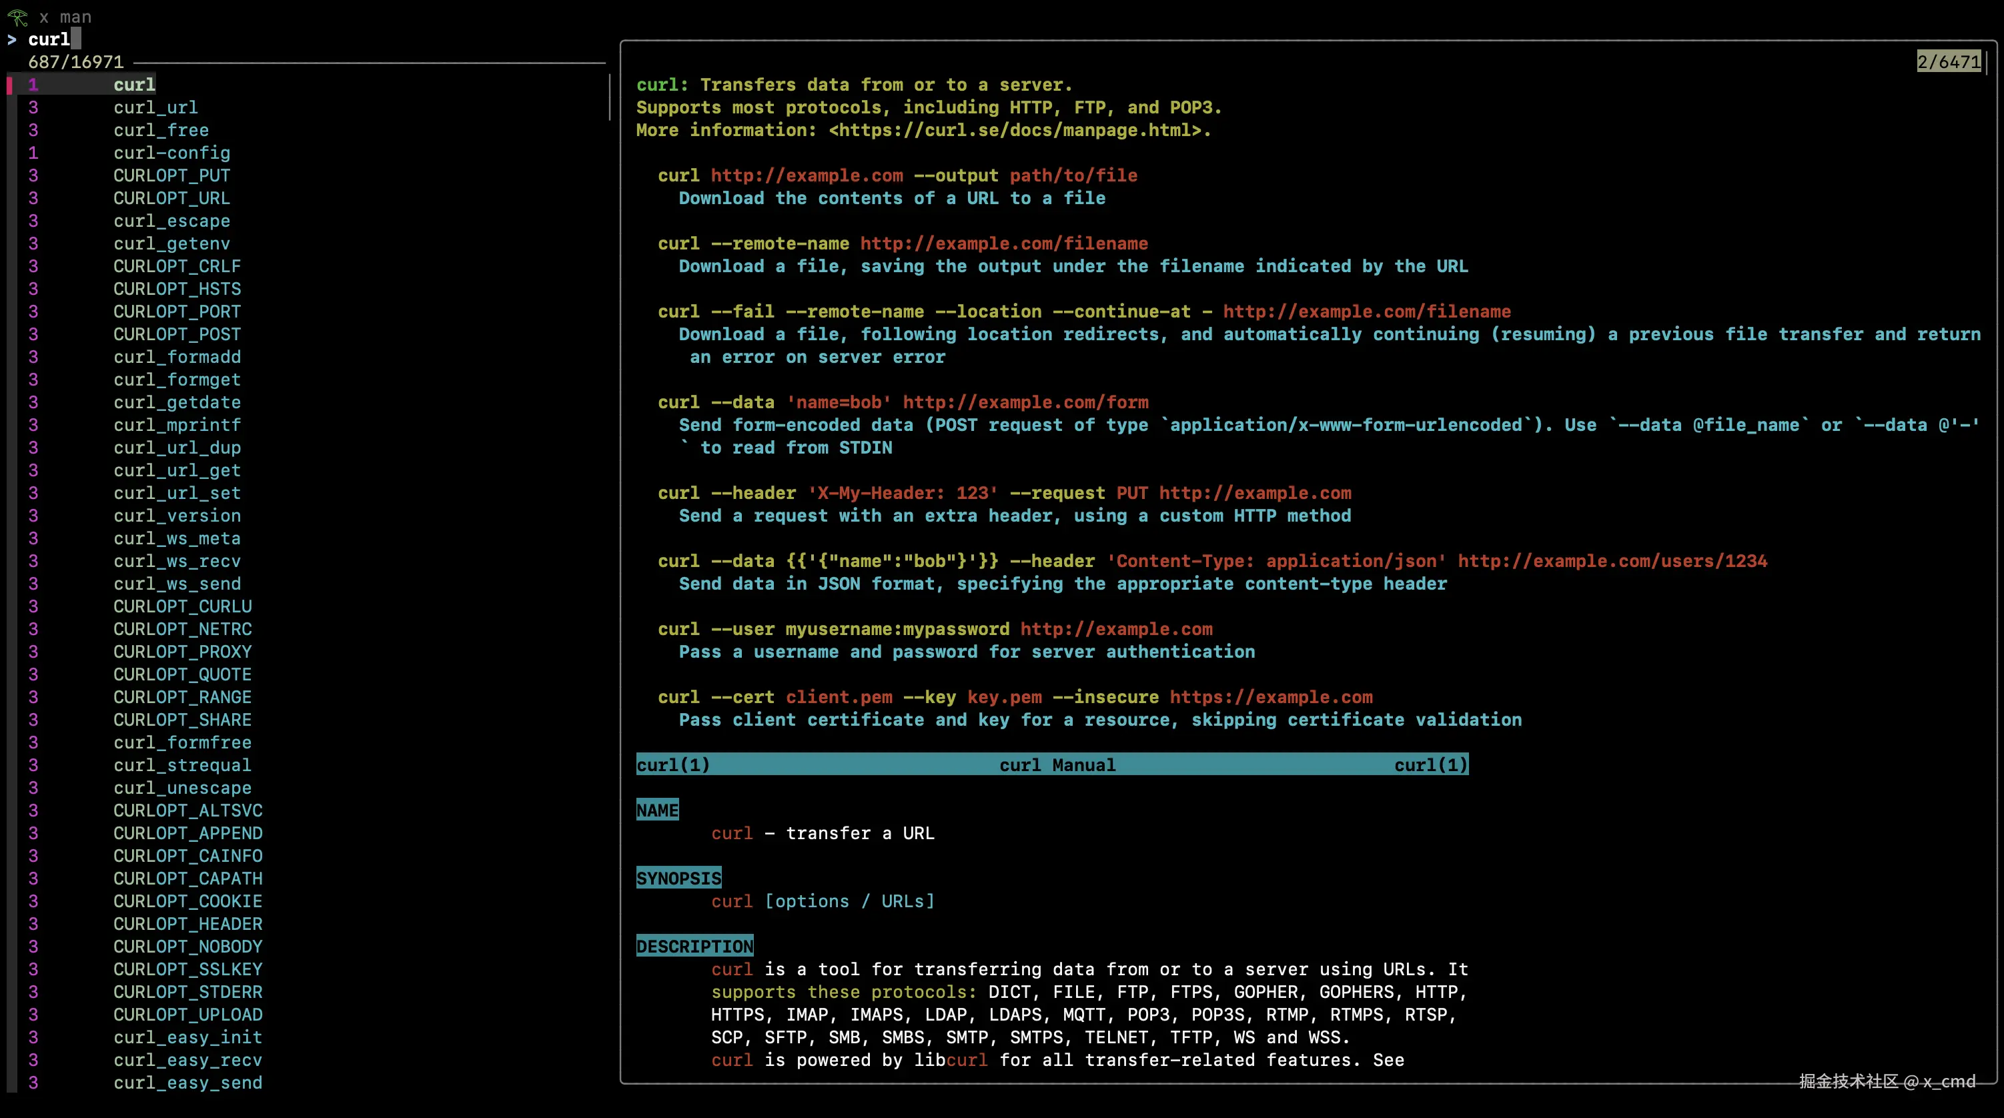Click the DESCRIPTION section heading
This screenshot has height=1118, width=2004.
[x=694, y=946]
